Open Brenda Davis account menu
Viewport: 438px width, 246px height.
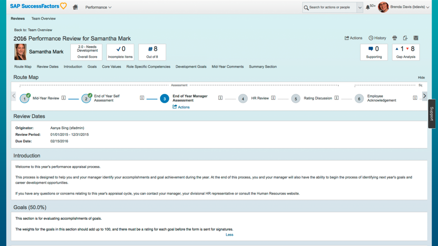coord(410,7)
